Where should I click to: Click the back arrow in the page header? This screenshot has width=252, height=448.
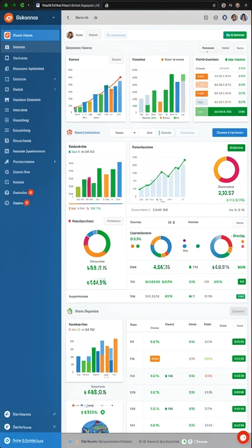(x=68, y=17)
